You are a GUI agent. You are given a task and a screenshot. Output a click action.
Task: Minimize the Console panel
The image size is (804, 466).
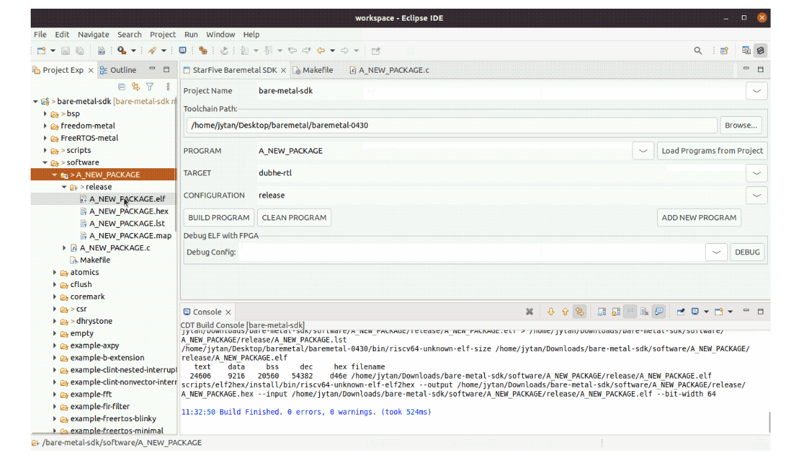tap(746, 311)
